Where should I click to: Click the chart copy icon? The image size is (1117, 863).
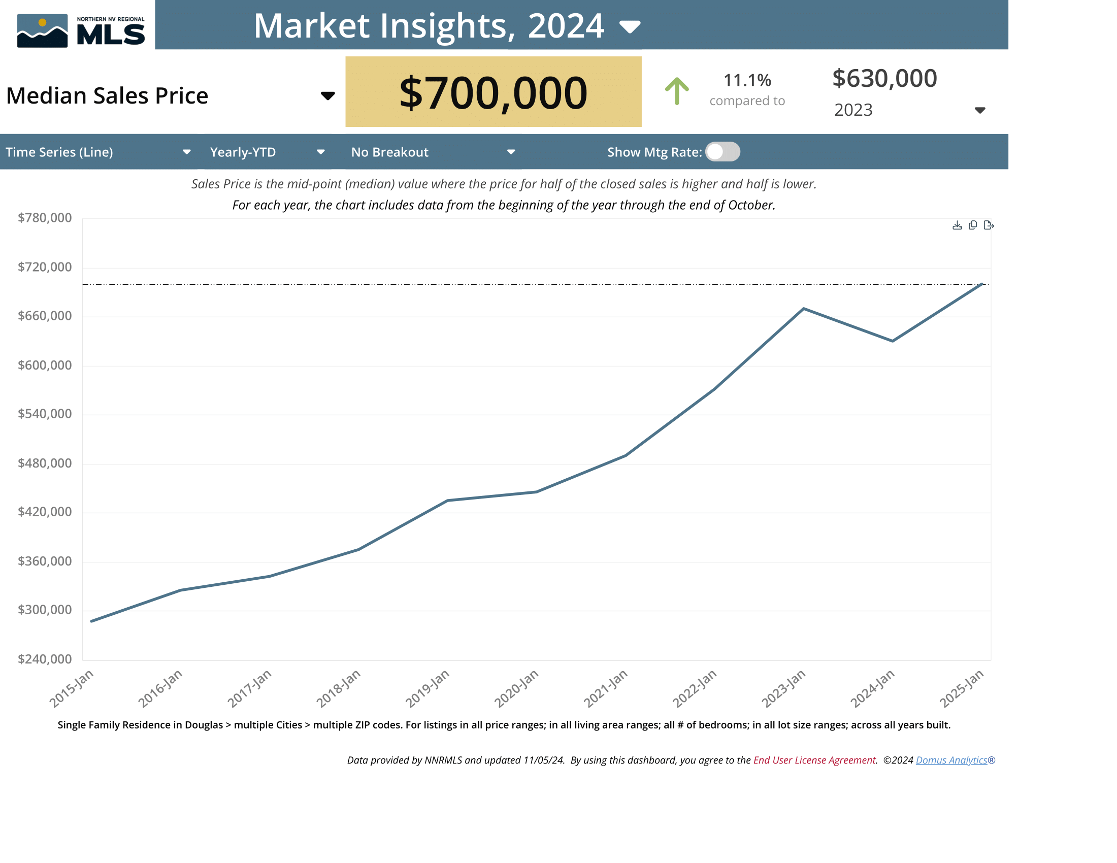[x=973, y=225]
